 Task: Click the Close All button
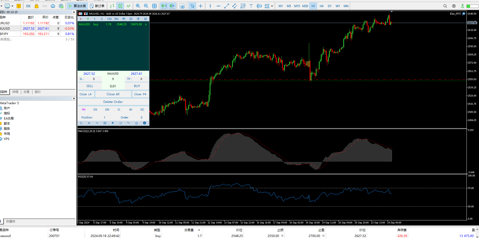click(113, 94)
